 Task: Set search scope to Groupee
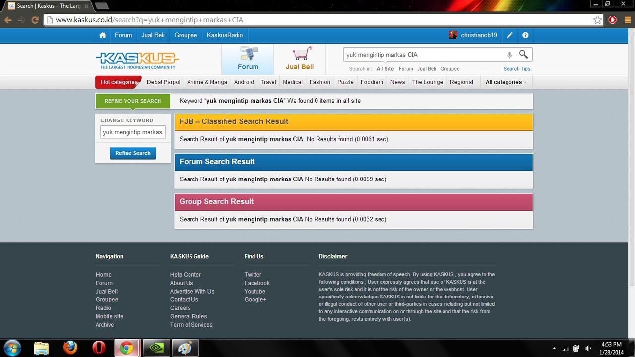[x=450, y=69]
